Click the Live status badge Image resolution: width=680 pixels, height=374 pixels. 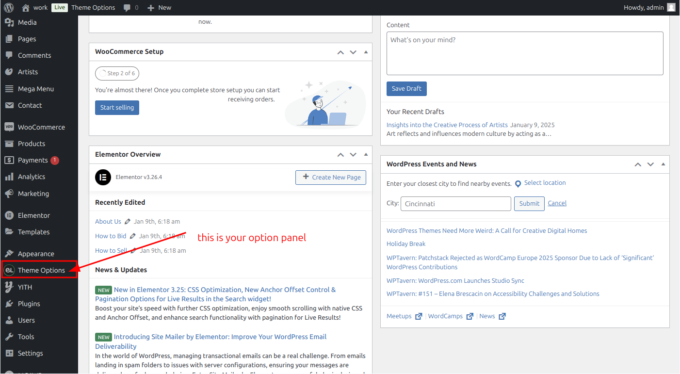pos(60,7)
